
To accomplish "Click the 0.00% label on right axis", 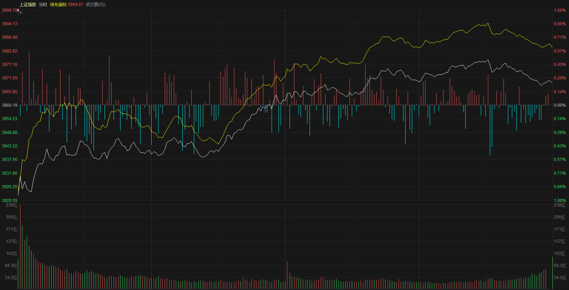I will (559, 105).
